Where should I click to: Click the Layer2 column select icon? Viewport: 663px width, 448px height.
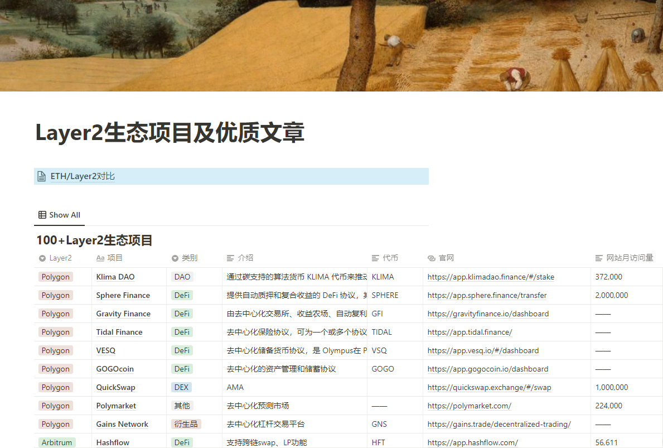pos(42,258)
